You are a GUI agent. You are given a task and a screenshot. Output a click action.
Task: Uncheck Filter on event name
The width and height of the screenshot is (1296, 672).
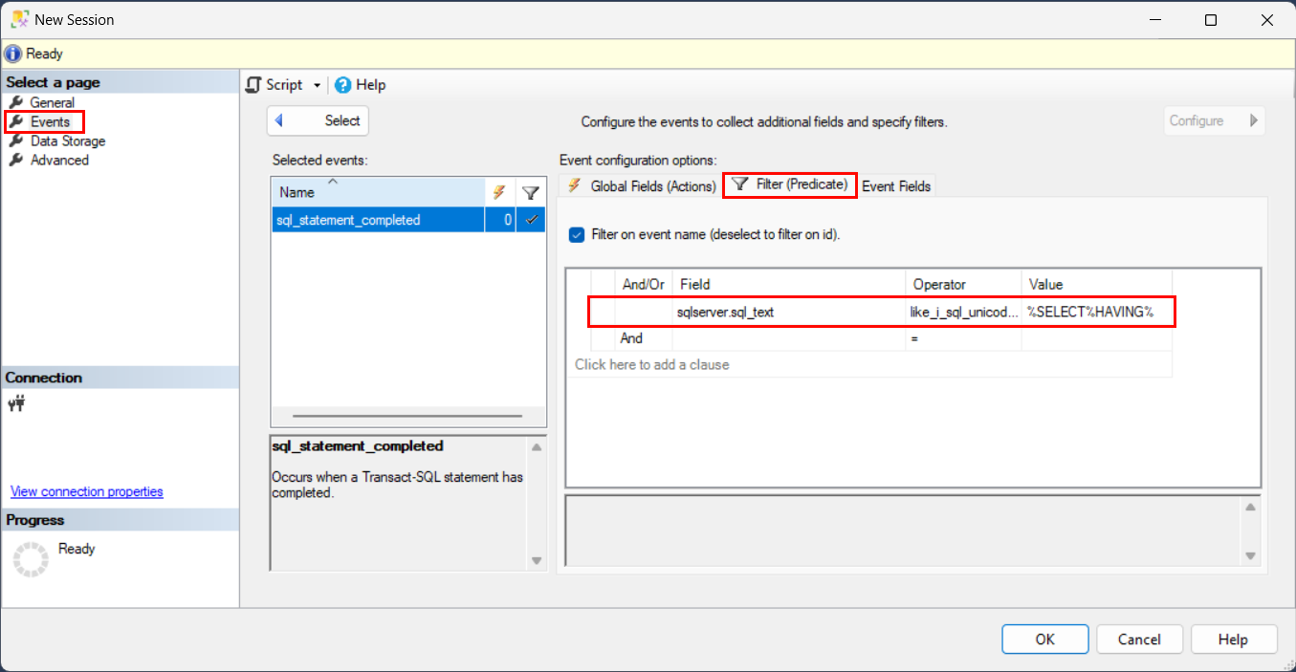[x=575, y=234]
